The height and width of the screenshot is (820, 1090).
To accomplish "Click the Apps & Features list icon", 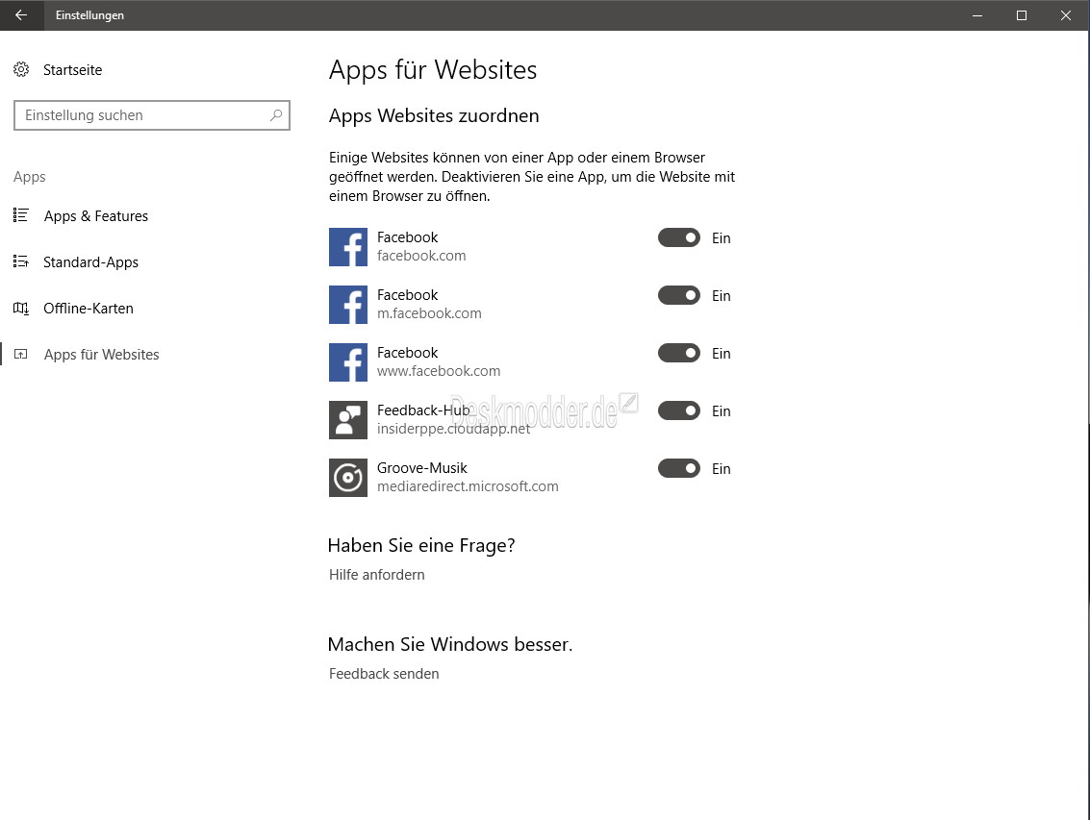I will pyautogui.click(x=21, y=215).
